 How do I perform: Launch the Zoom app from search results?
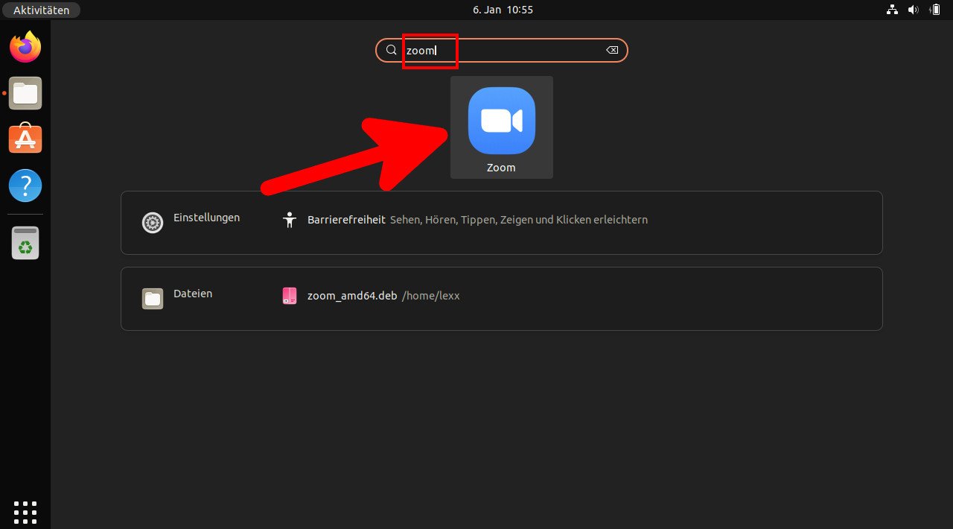[501, 127]
